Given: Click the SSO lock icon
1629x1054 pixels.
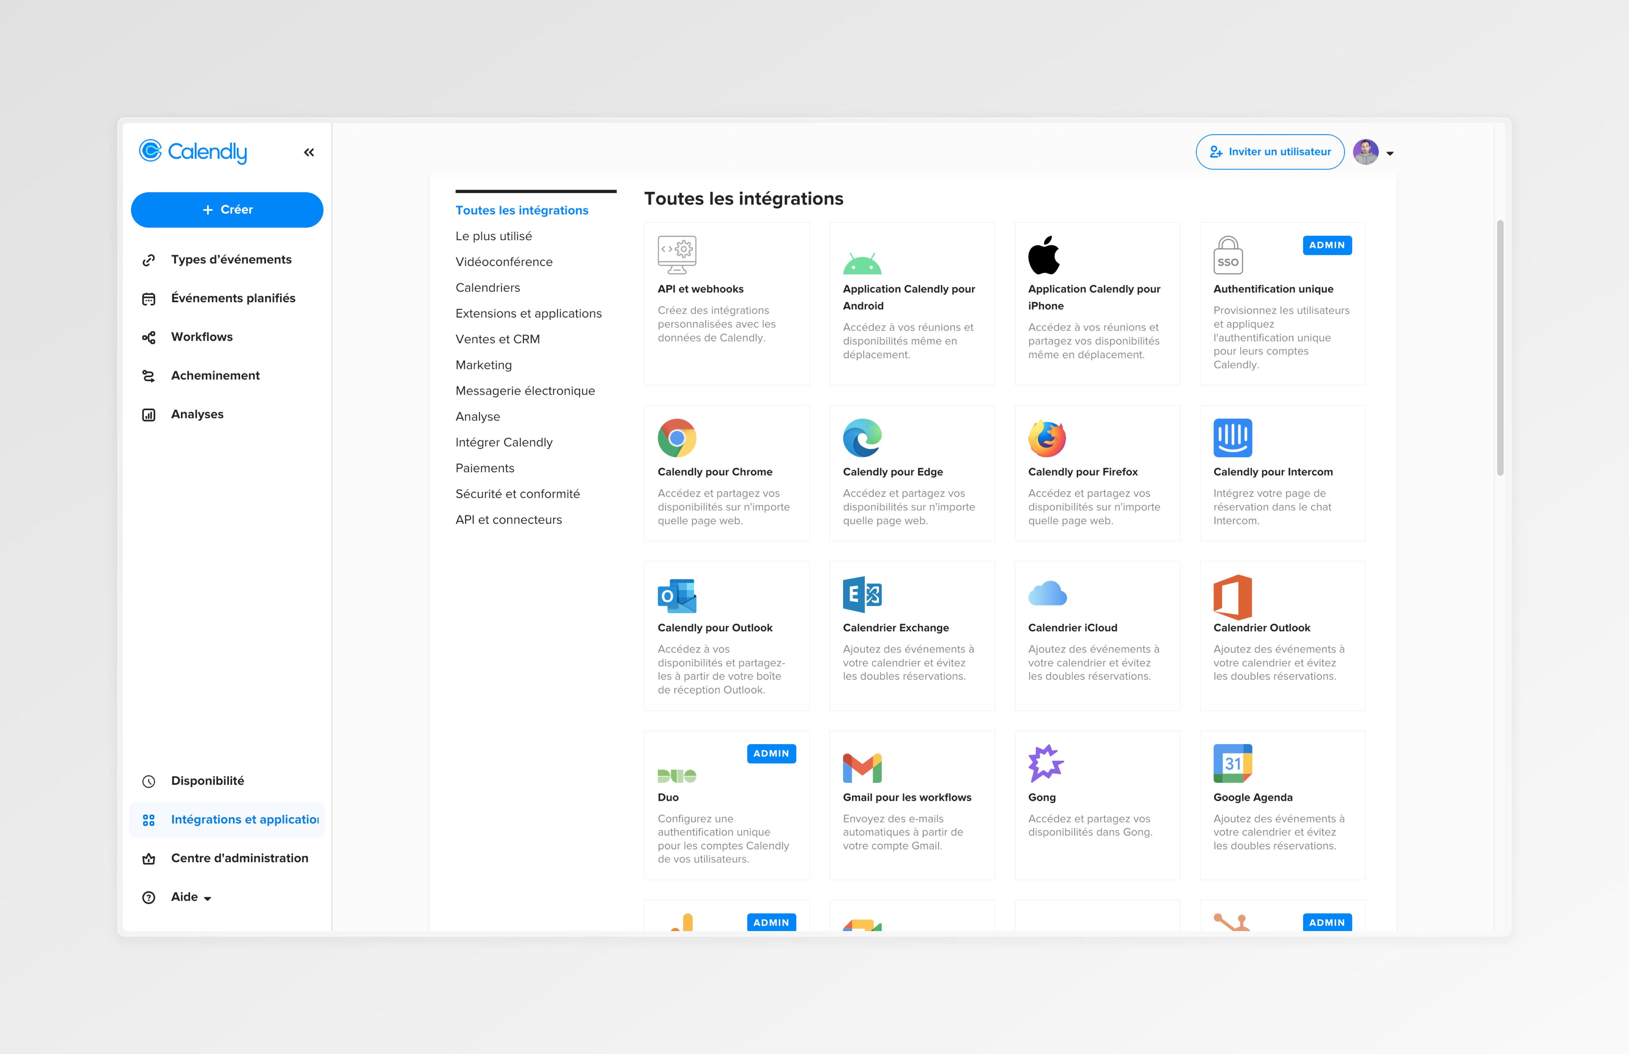Looking at the screenshot, I should [x=1228, y=255].
